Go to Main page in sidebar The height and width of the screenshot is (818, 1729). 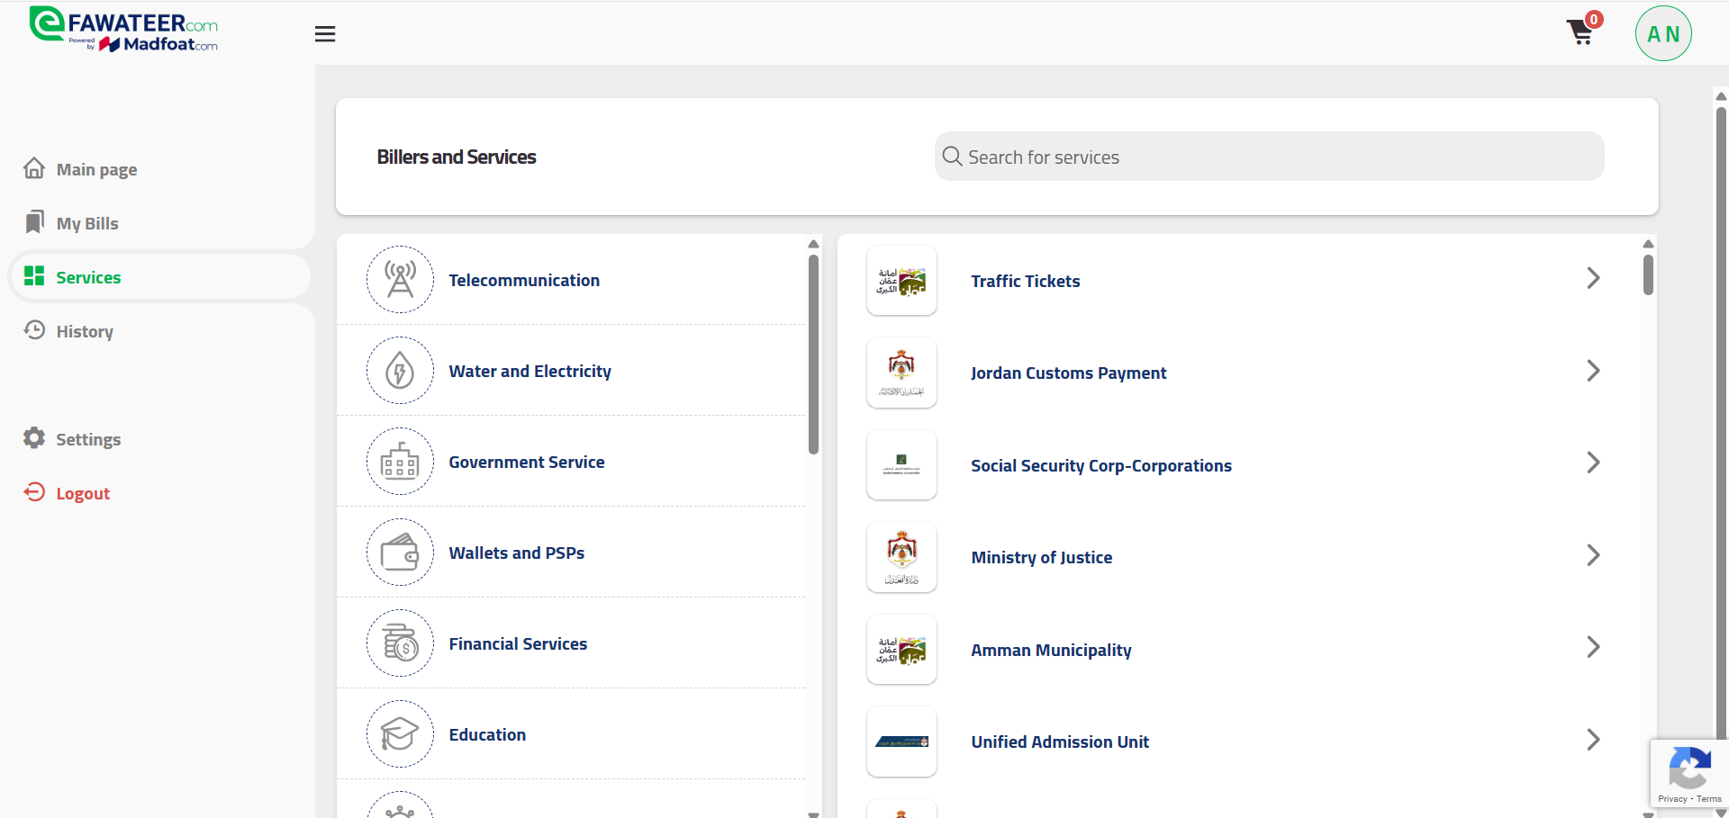(x=96, y=170)
